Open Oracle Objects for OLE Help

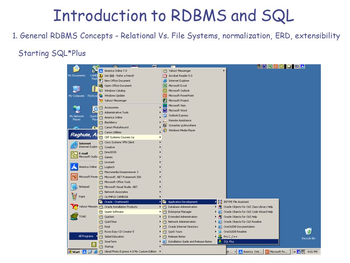coord(248,217)
